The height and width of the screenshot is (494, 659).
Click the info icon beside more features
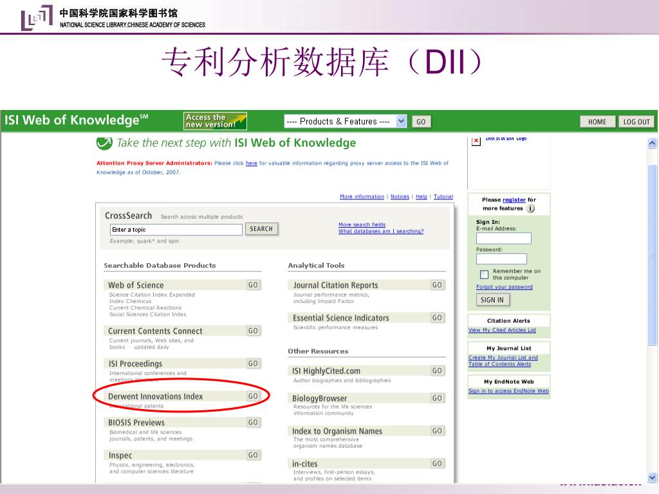531,208
